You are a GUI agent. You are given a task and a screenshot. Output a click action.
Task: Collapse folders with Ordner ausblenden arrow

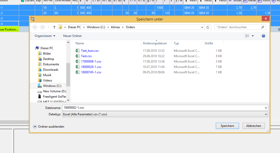click(x=35, y=126)
